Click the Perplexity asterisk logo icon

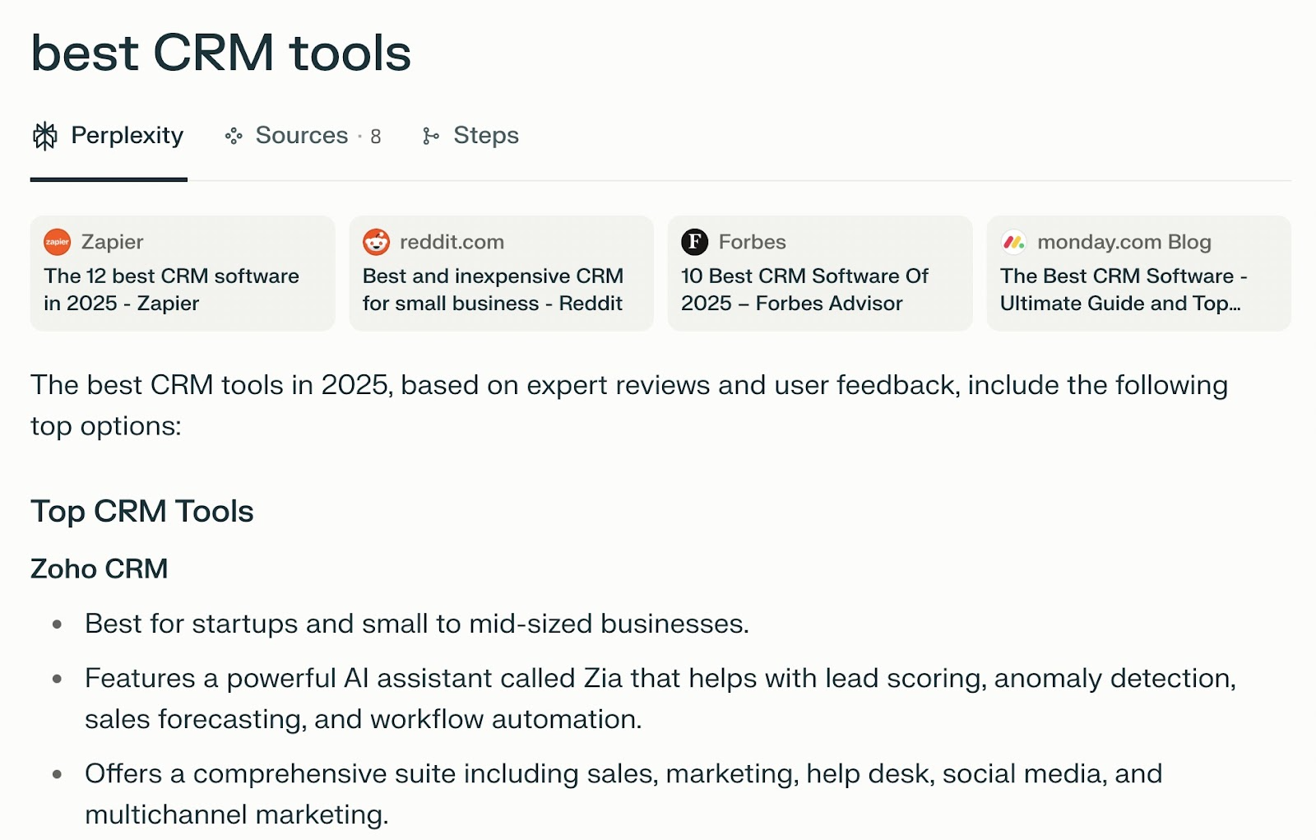[44, 135]
